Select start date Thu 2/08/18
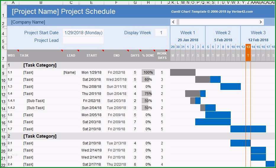The height and width of the screenshot is (168, 276). coord(91,87)
